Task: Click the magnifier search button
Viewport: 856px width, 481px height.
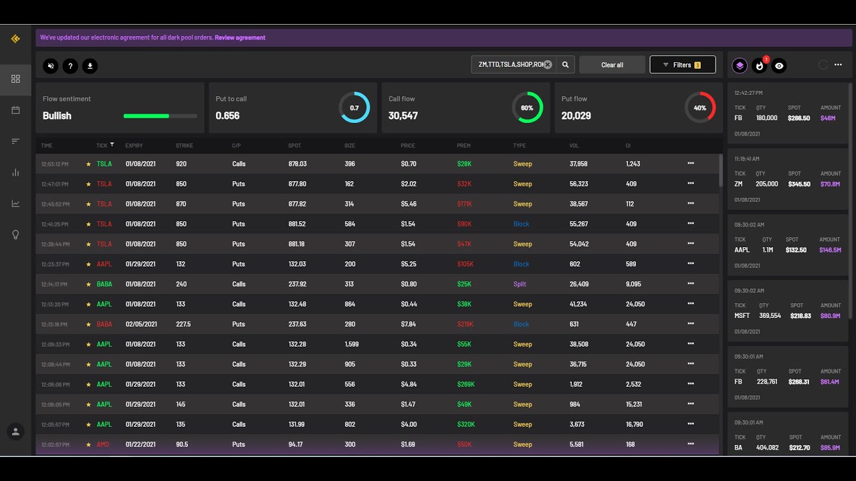Action: [565, 65]
